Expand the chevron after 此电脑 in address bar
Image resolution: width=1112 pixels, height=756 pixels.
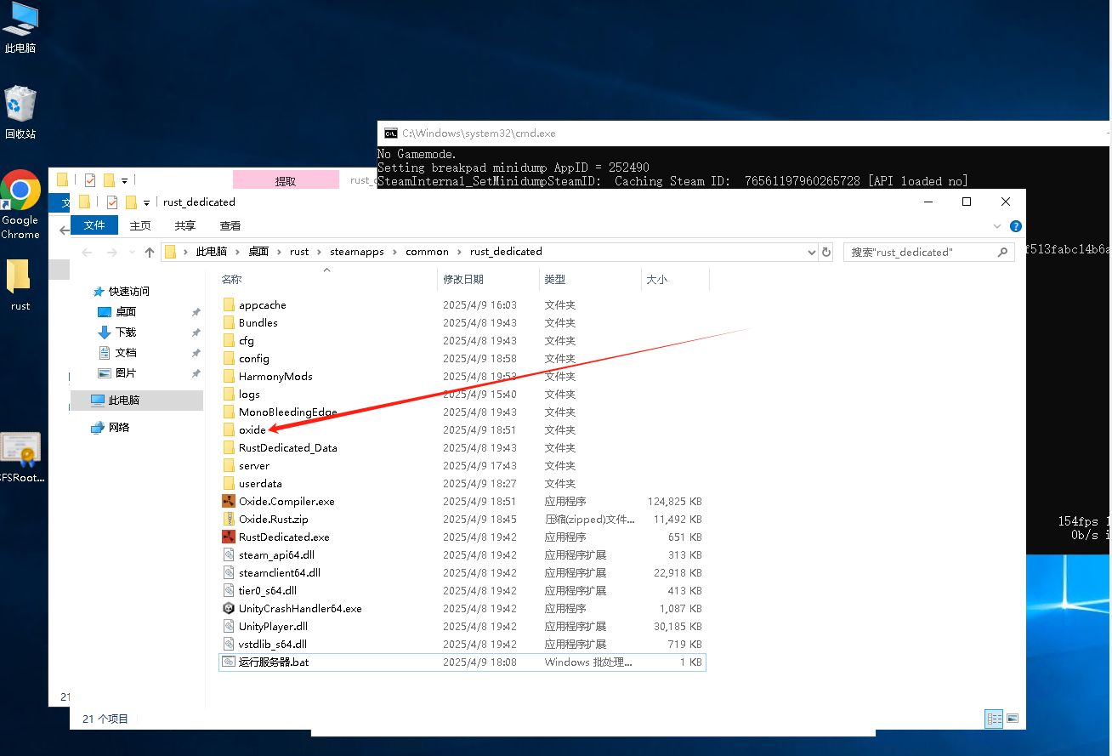coord(238,252)
